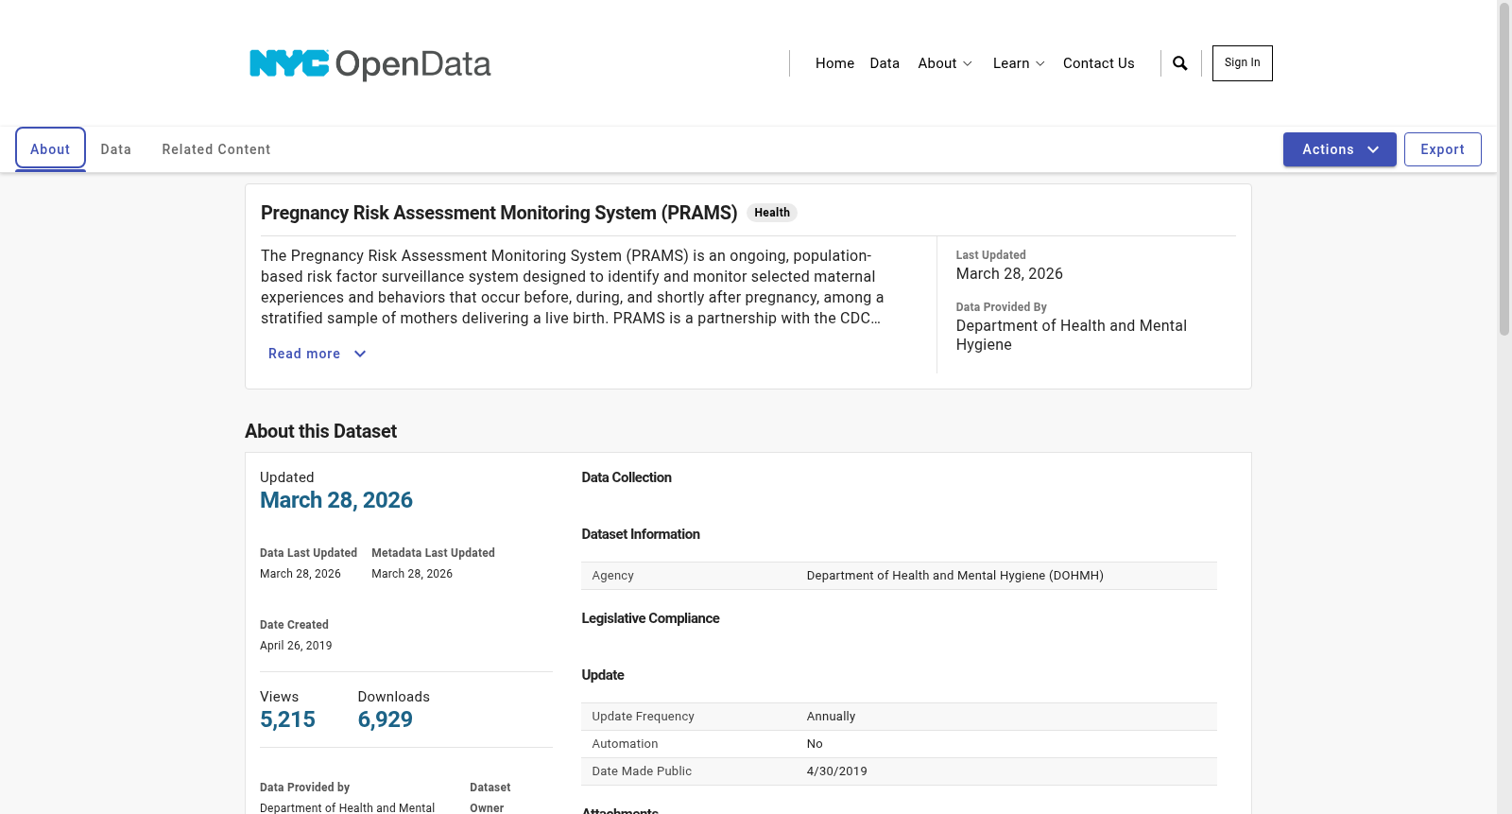This screenshot has width=1512, height=814.
Task: Open the search magnifier icon
Action: (1180, 63)
